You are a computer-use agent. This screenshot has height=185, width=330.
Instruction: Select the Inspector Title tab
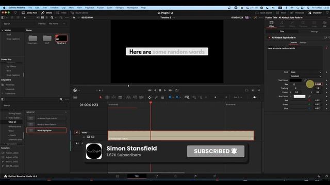[282, 31]
